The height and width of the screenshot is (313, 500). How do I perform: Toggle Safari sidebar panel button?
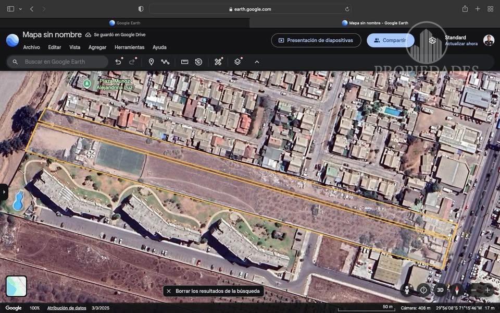pyautogui.click(x=10, y=9)
